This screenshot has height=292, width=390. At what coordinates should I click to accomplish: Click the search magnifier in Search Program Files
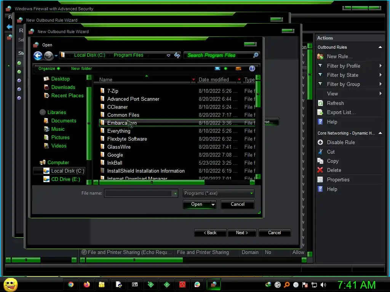click(256, 55)
